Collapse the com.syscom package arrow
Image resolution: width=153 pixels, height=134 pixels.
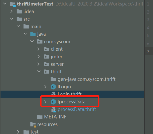pos(32,41)
